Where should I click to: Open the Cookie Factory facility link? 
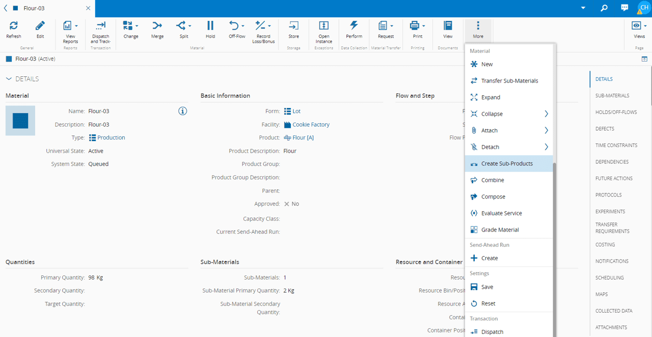pos(311,125)
